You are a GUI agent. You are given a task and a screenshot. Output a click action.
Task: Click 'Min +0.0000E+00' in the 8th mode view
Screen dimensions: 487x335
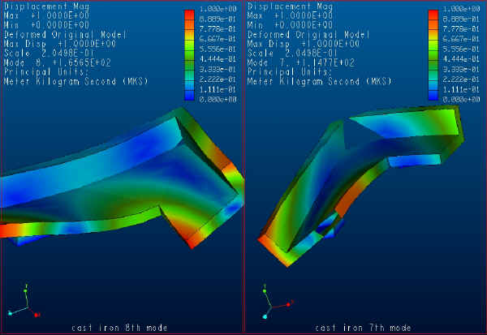[x=46, y=24]
